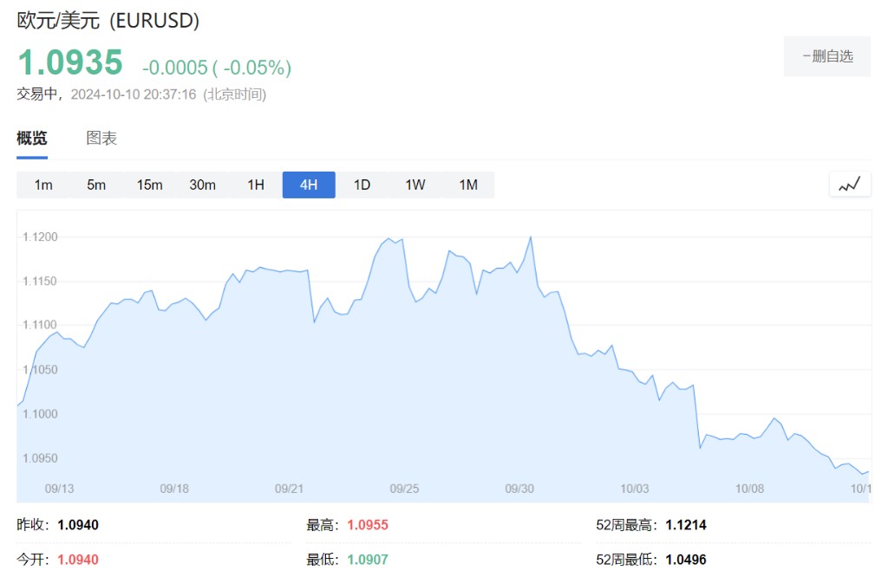Set chart period to 1H

[256, 185]
